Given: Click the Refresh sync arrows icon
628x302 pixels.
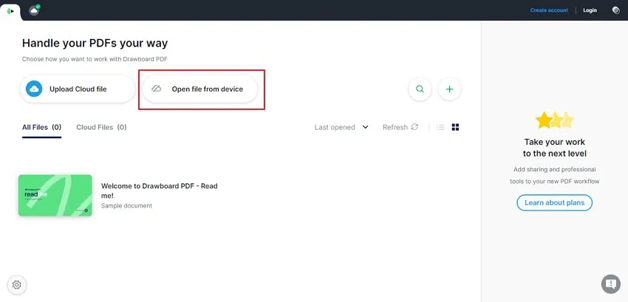Looking at the screenshot, I should (x=414, y=127).
